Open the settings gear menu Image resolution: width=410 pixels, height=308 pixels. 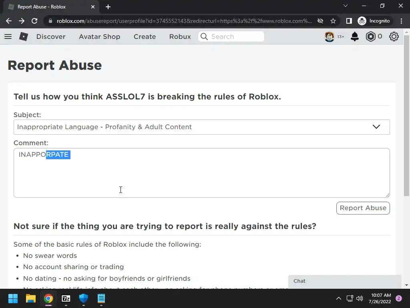tap(394, 36)
